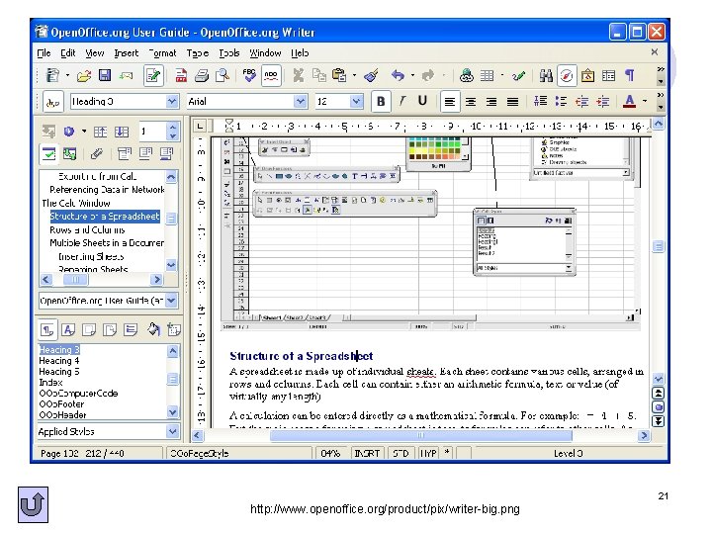Toggle AutoSpellcheck icon
This screenshot has width=712, height=534.
[x=271, y=75]
